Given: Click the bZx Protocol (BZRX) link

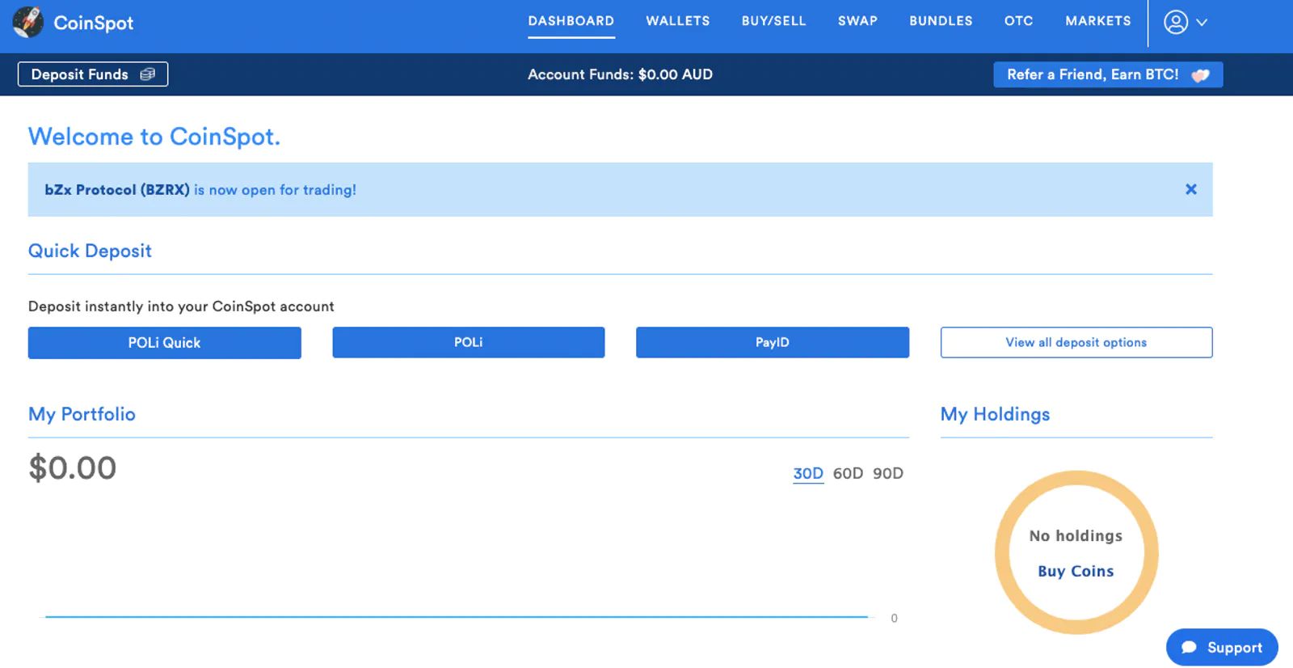Looking at the screenshot, I should pos(117,190).
